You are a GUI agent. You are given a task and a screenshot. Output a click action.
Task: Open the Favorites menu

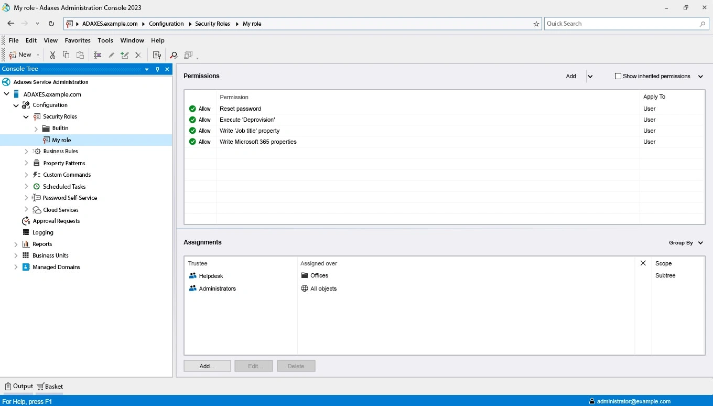[78, 40]
